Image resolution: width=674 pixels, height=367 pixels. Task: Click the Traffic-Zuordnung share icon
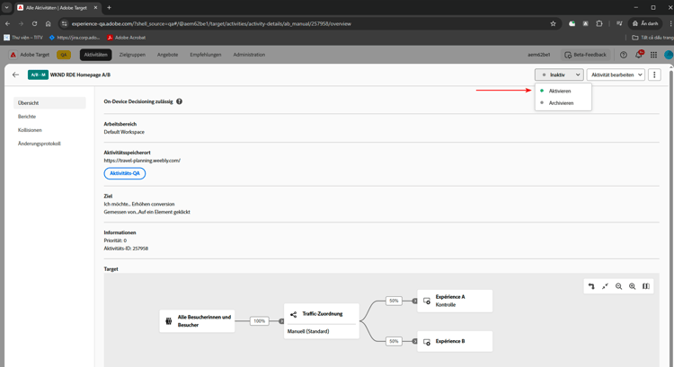293,314
